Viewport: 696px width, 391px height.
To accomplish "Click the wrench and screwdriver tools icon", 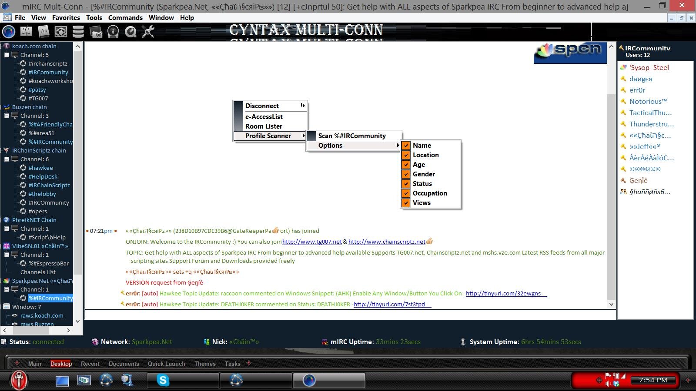I will 148,32.
